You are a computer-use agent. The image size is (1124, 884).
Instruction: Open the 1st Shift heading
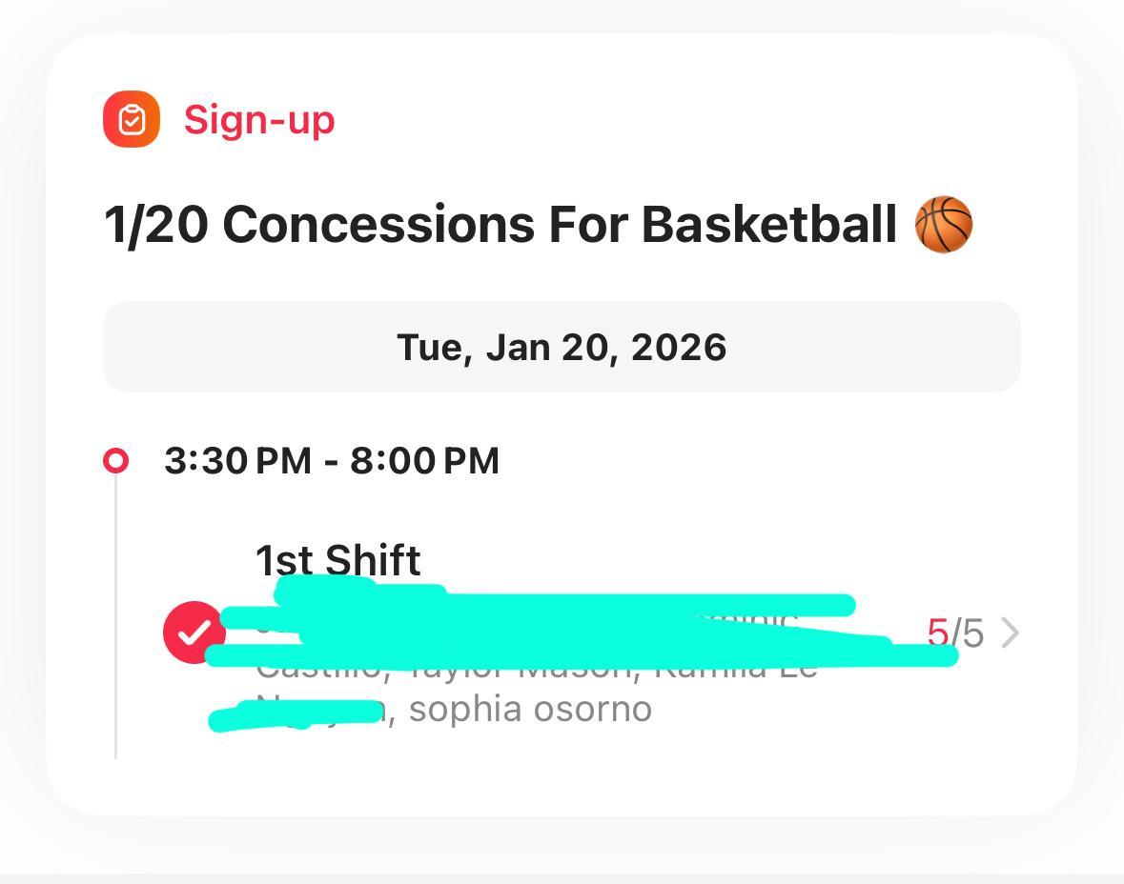[x=337, y=559]
